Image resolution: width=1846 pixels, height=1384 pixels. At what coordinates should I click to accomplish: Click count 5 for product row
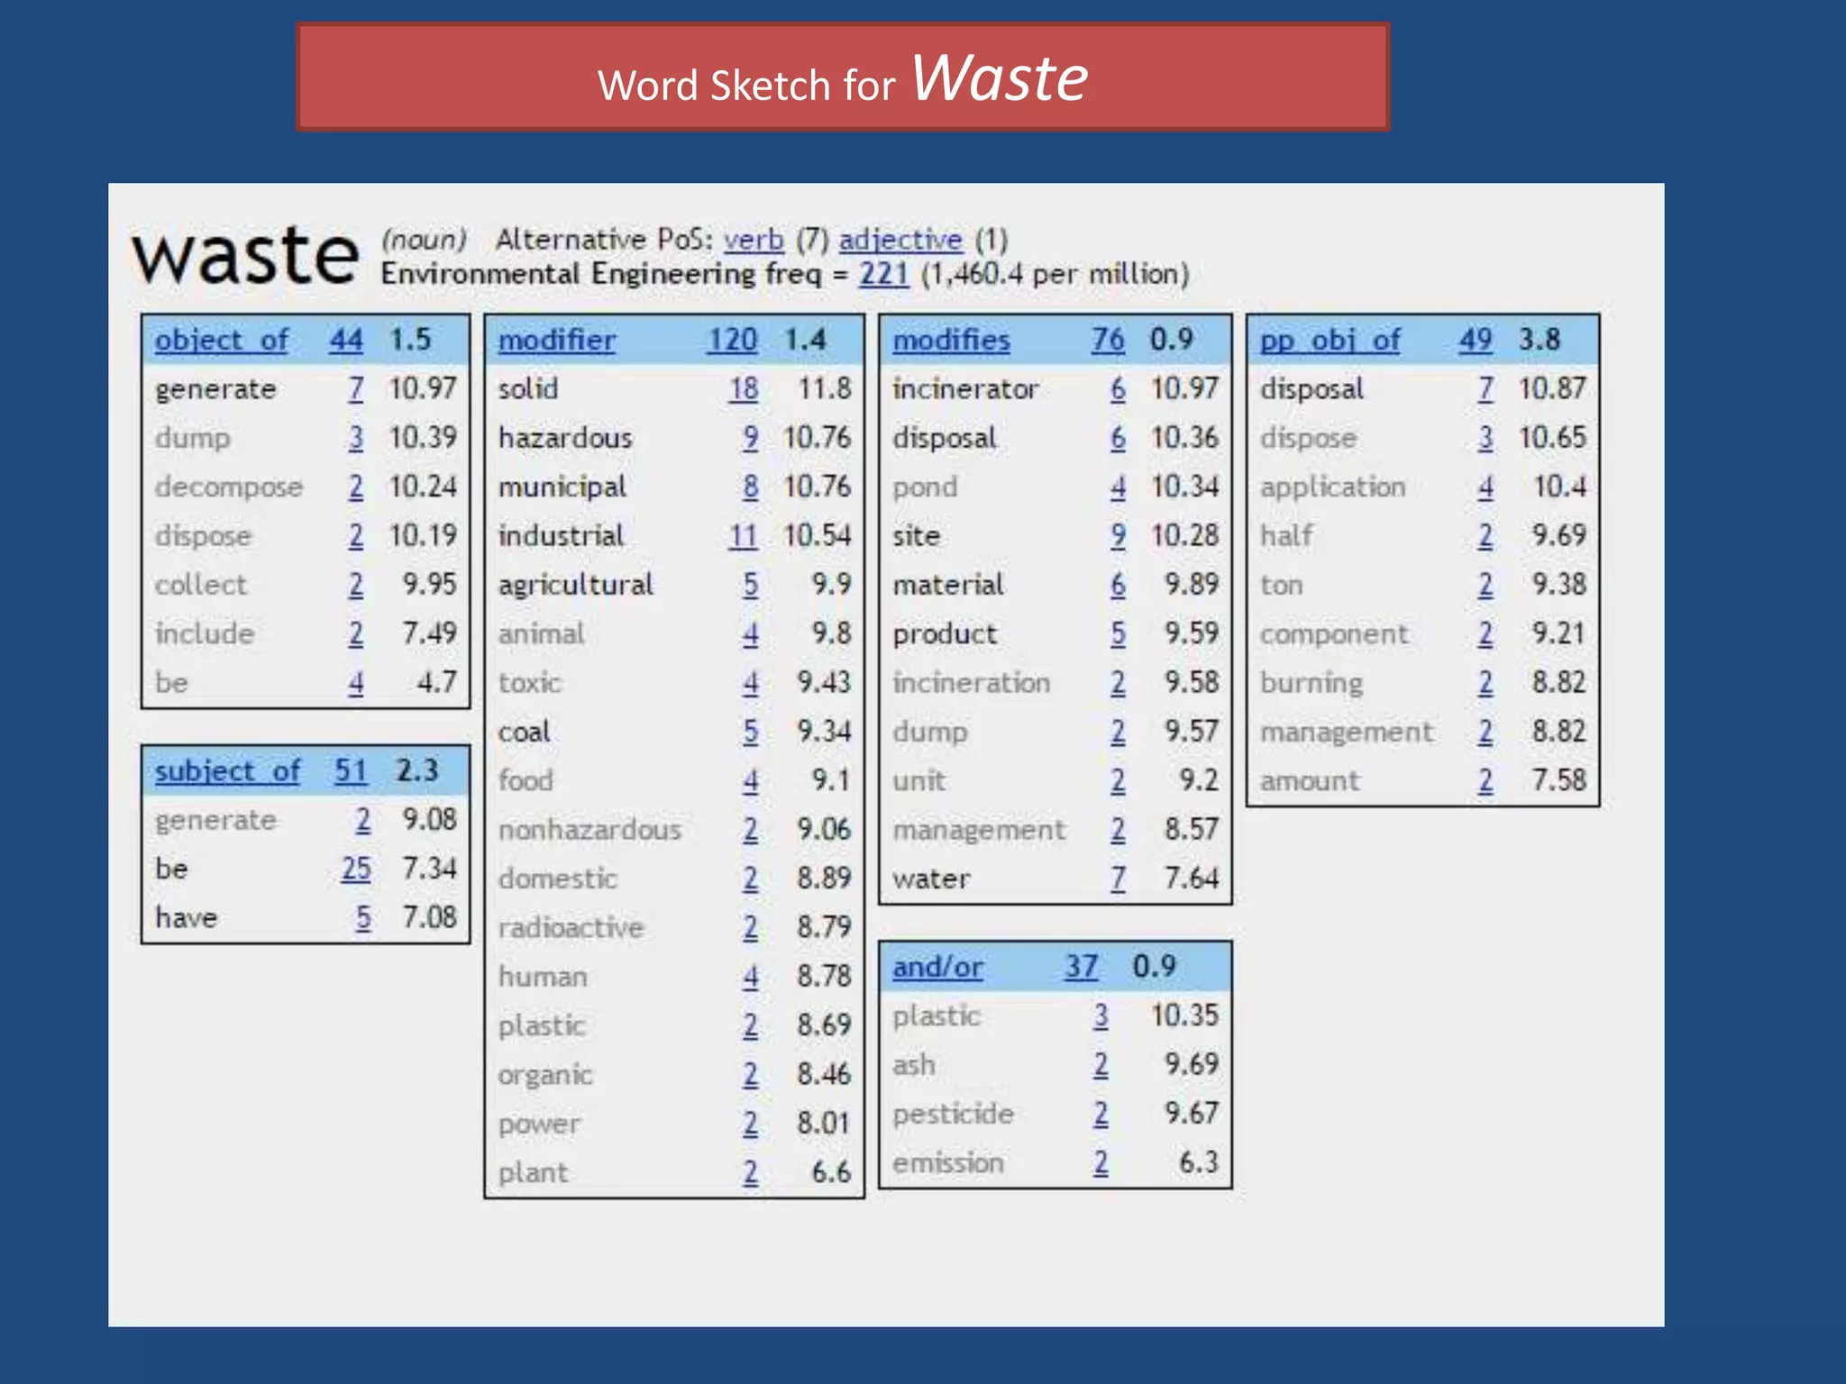point(1118,633)
